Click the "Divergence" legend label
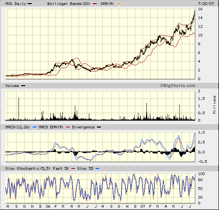219x210 pixels. pos(83,127)
